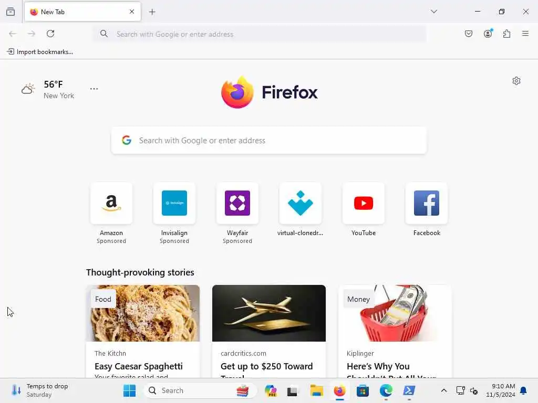Open a new tab with plus button
This screenshot has width=538, height=403.
152,12
